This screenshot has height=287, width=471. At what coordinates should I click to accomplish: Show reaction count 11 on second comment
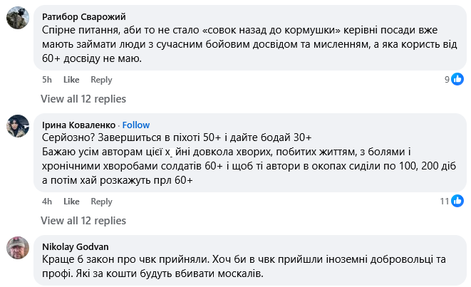coord(445,202)
